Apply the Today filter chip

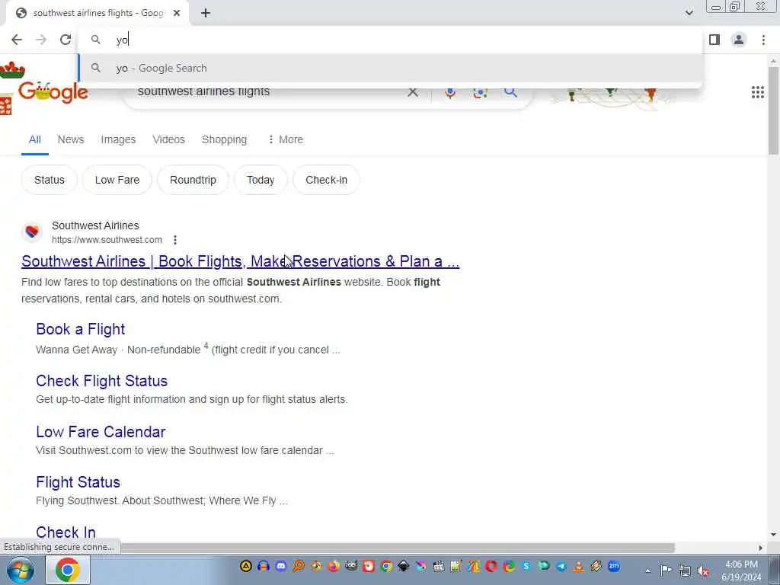(261, 180)
